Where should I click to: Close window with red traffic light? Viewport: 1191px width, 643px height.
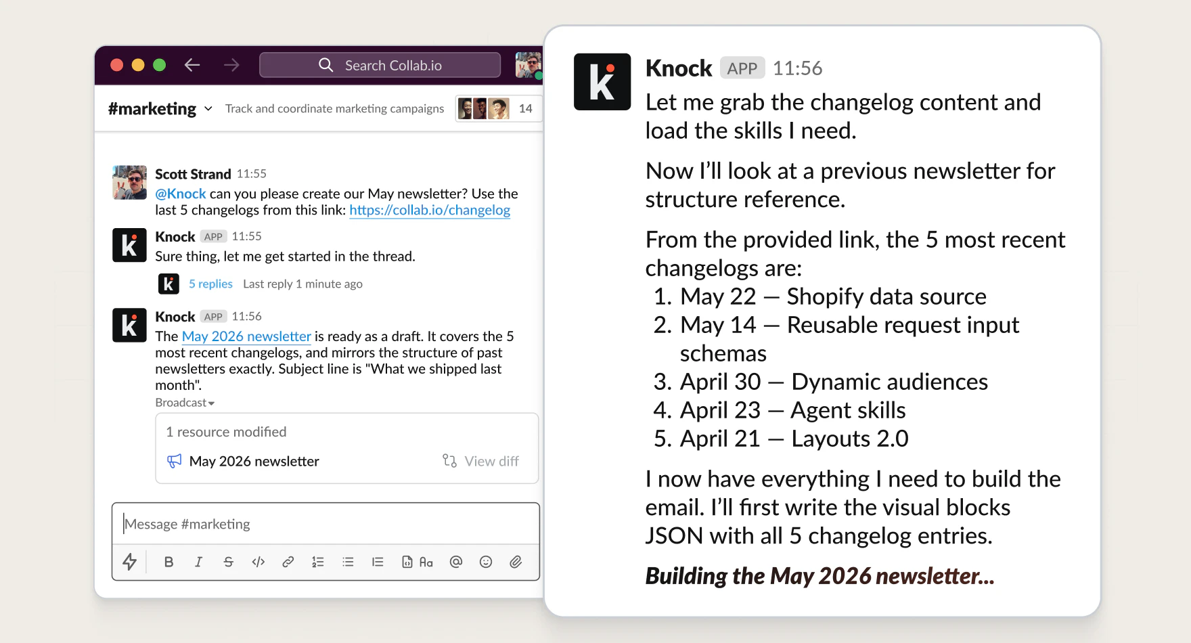coord(116,65)
